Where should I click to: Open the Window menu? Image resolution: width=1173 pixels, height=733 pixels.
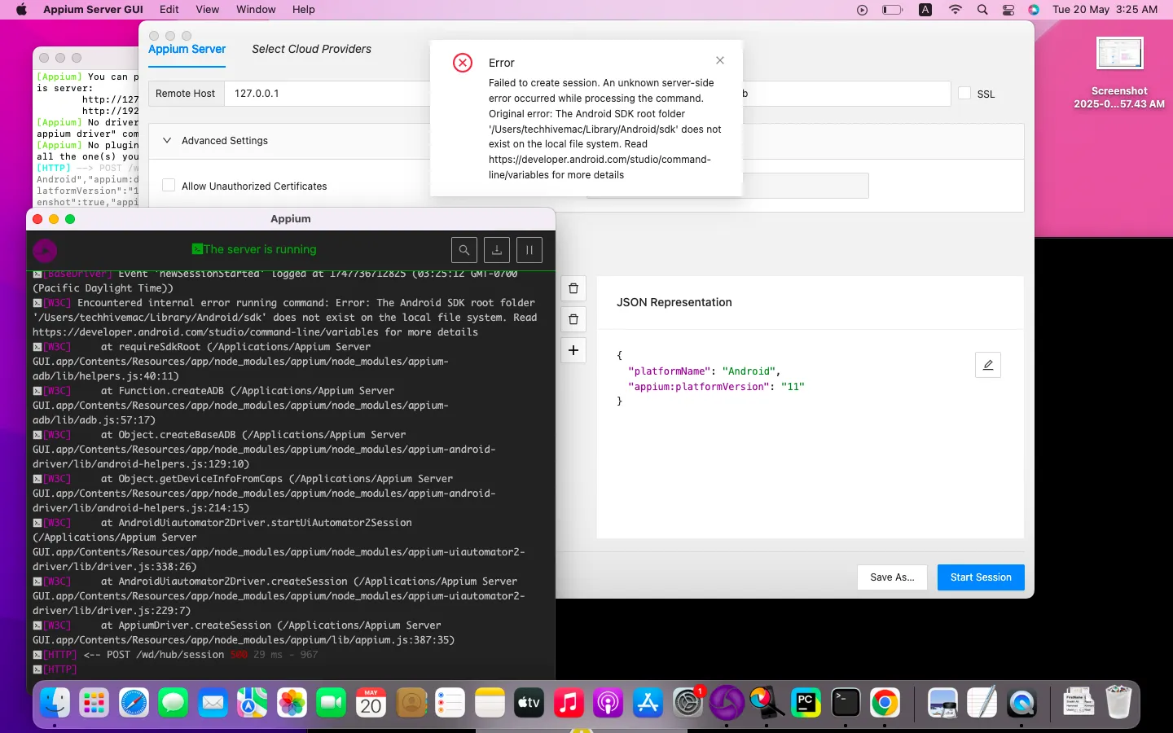256,10
